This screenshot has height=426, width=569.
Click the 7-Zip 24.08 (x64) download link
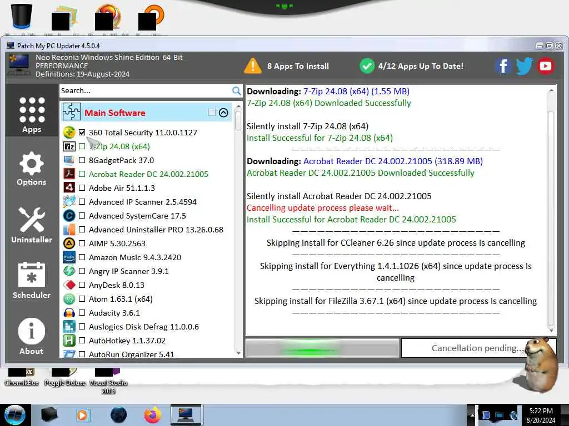tap(356, 92)
